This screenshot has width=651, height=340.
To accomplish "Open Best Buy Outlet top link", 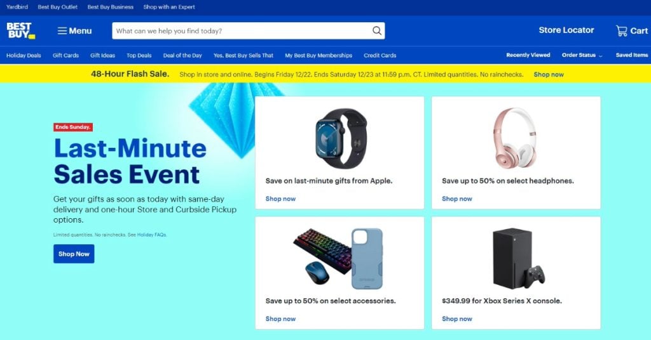I will point(58,7).
